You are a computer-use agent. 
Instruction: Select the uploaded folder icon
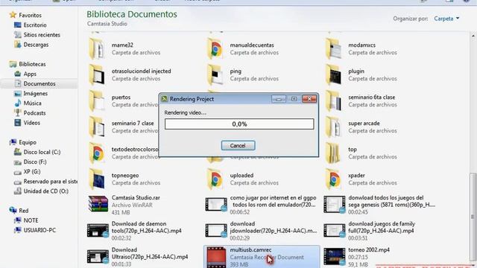point(215,179)
